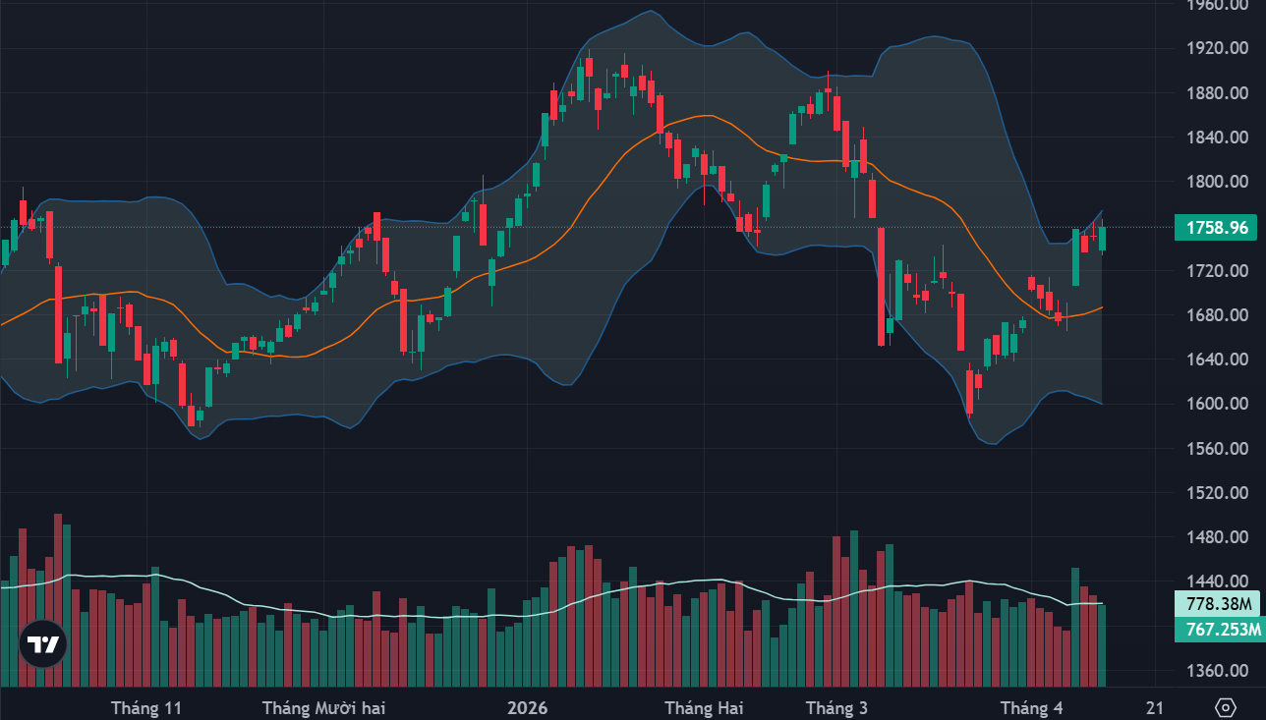The width and height of the screenshot is (1266, 720).
Task: Click the 21 date marker
Action: [x=1155, y=708]
